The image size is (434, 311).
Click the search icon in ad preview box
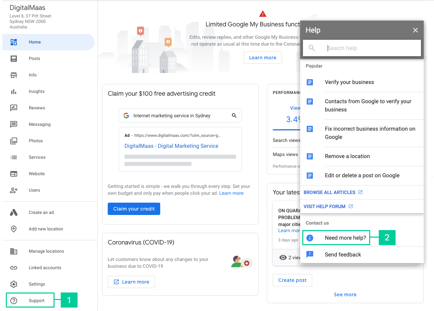pyautogui.click(x=234, y=116)
